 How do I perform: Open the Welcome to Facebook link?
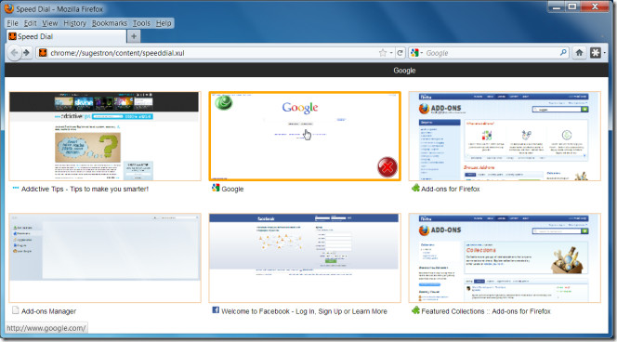[304, 311]
